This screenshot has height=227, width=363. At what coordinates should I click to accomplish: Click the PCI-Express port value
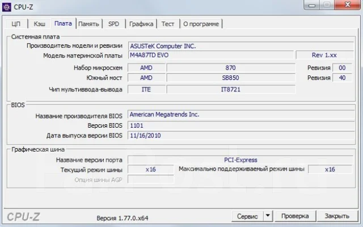240,160
